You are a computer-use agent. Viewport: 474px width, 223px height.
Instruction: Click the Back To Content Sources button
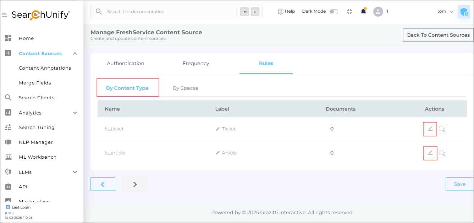pos(438,35)
